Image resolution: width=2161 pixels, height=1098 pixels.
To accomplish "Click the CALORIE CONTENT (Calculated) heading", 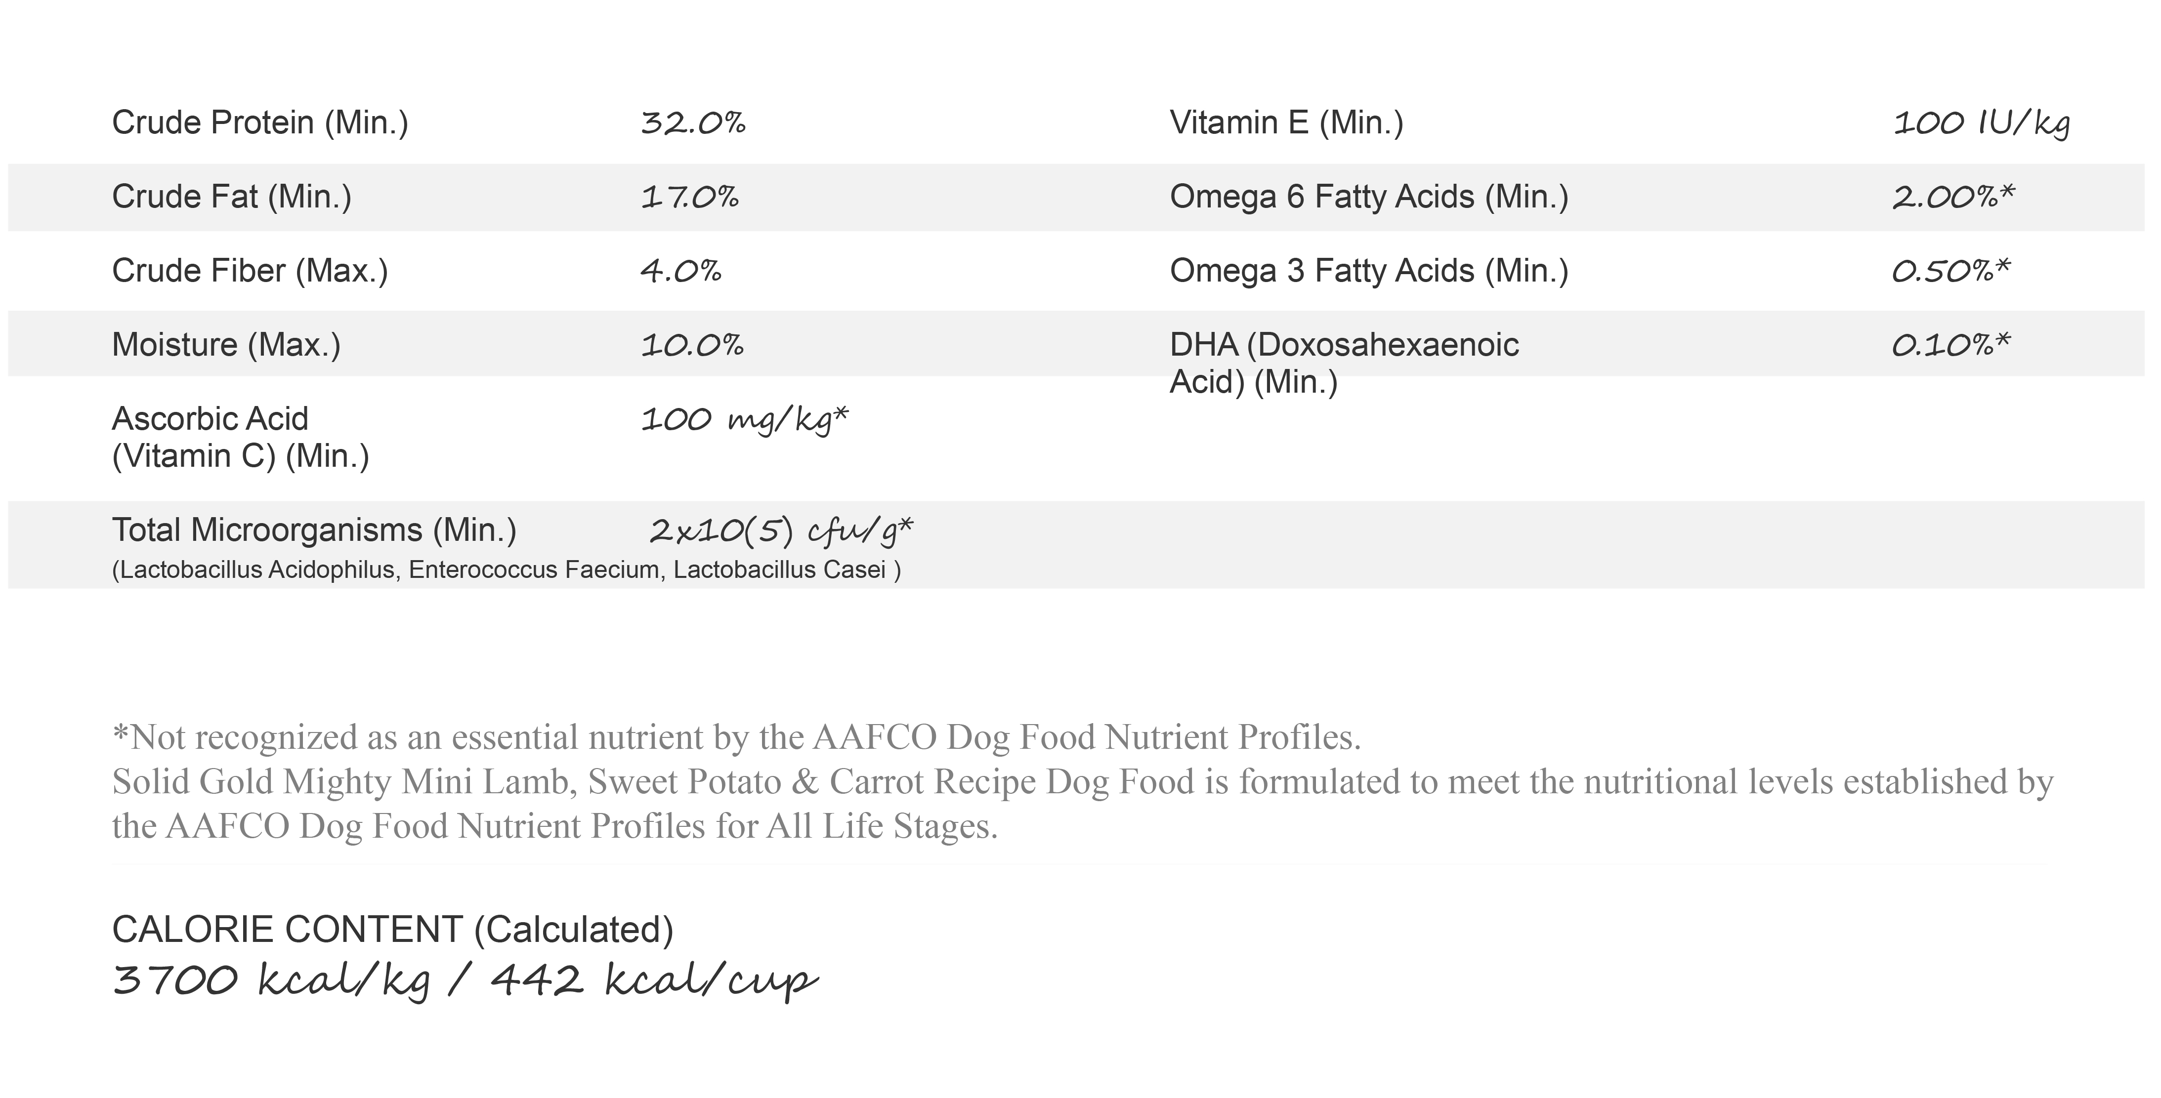I will 392,930.
